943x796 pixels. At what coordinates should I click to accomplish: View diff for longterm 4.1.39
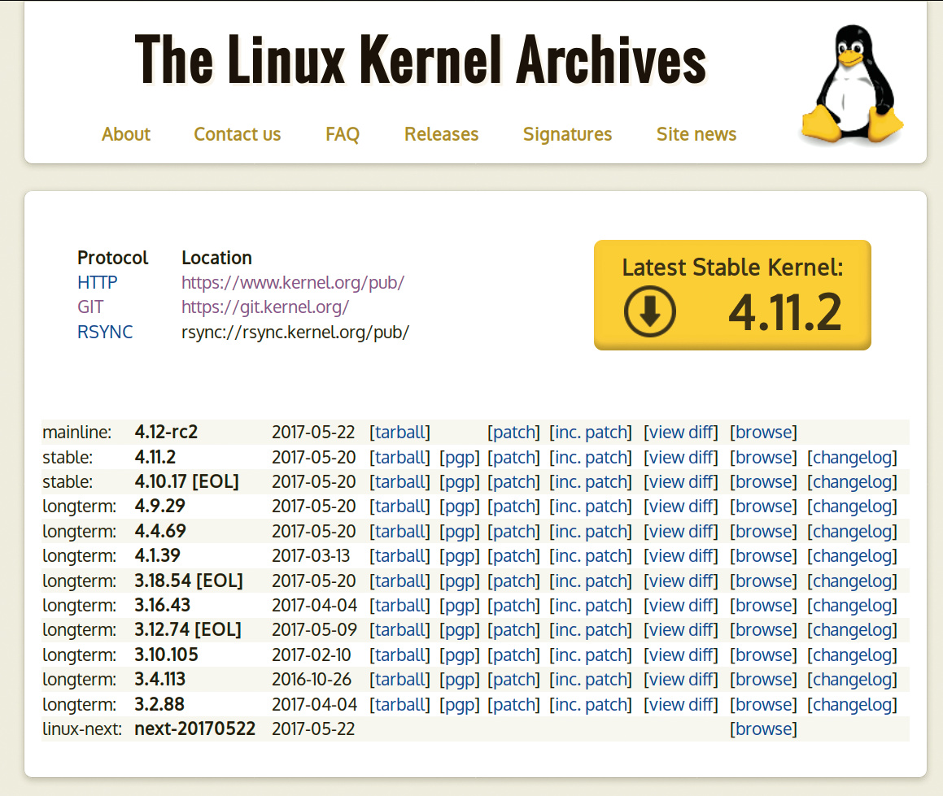click(681, 556)
